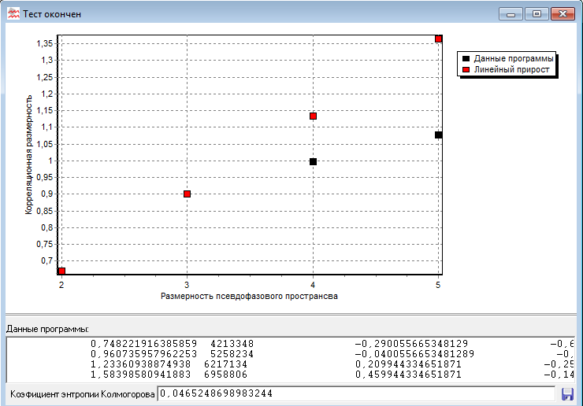
Task: Minimize the Тест окончен window
Action: tap(514, 14)
